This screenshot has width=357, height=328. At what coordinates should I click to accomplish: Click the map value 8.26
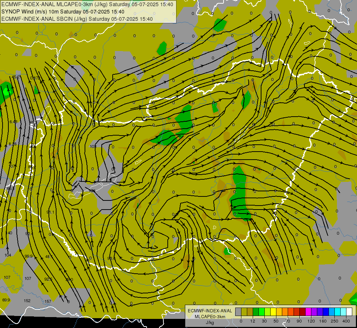(13, 144)
